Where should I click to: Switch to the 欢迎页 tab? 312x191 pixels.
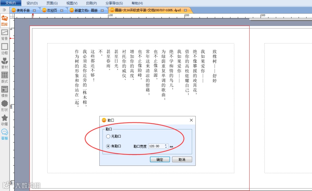(52, 10)
